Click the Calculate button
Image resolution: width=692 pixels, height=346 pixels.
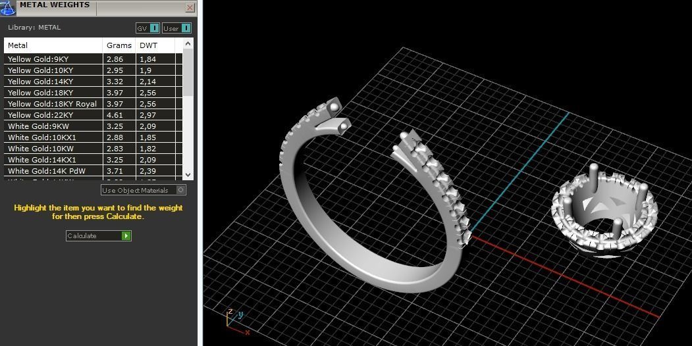98,235
